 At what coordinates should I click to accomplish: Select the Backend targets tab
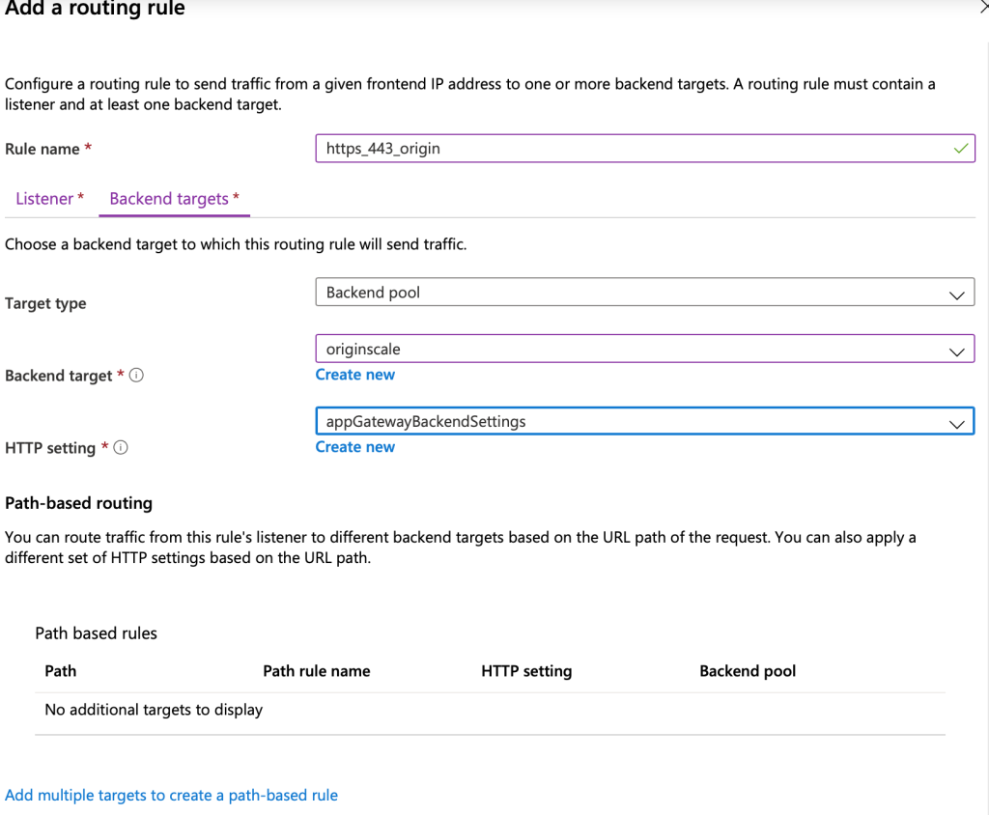(174, 199)
